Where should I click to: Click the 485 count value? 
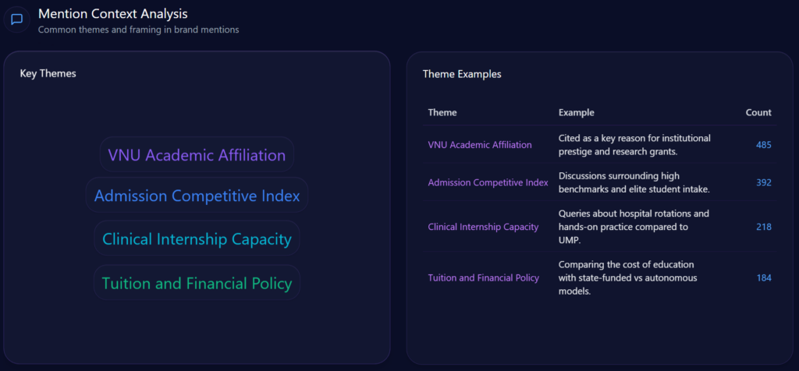[x=763, y=145]
